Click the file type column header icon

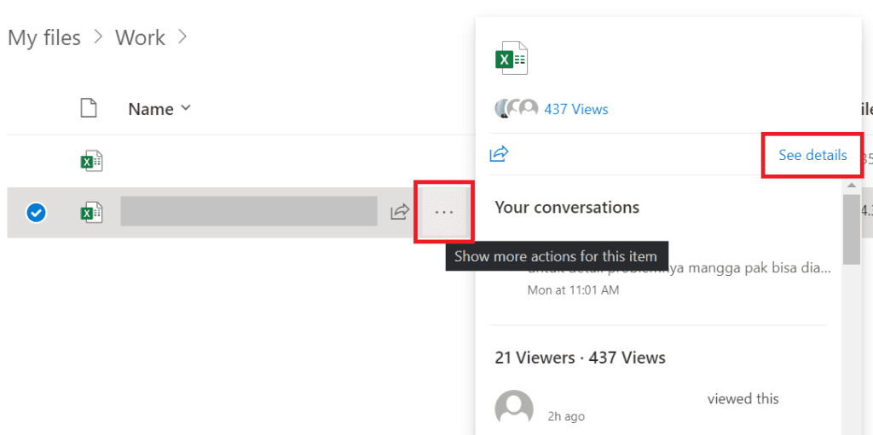[x=89, y=109]
